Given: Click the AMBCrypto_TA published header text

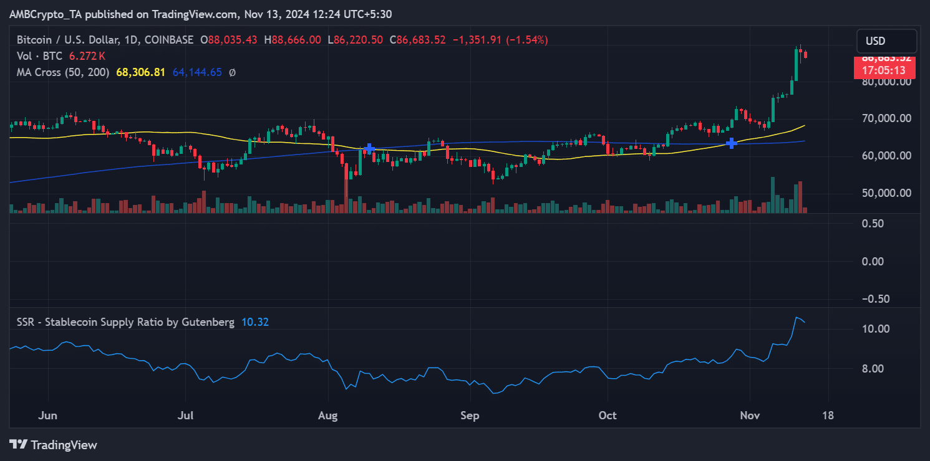Looking at the screenshot, I should coord(201,14).
